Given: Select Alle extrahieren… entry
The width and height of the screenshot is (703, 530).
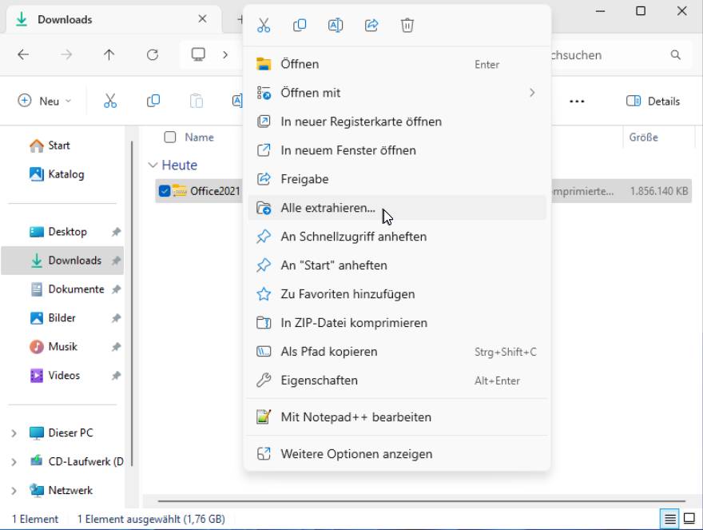Looking at the screenshot, I should click(397, 208).
